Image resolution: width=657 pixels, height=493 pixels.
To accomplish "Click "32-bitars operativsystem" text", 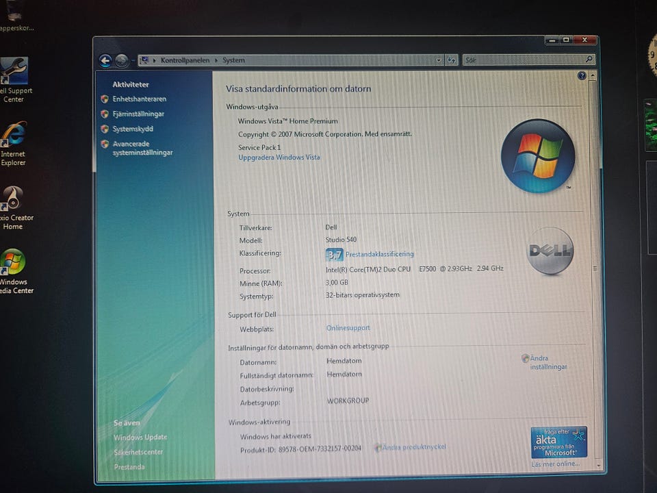I will coord(363,295).
